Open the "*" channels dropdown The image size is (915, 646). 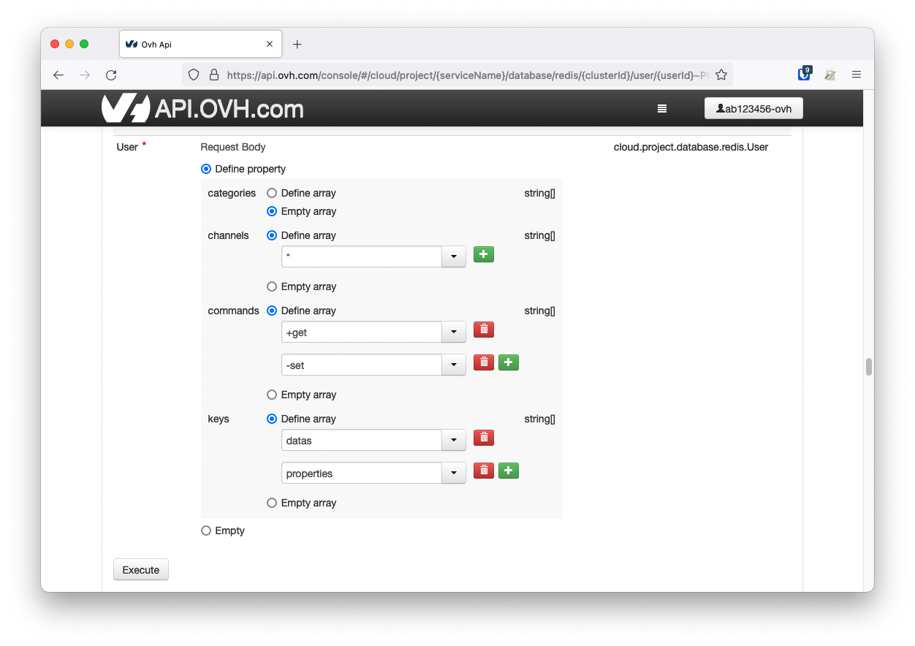pos(454,256)
